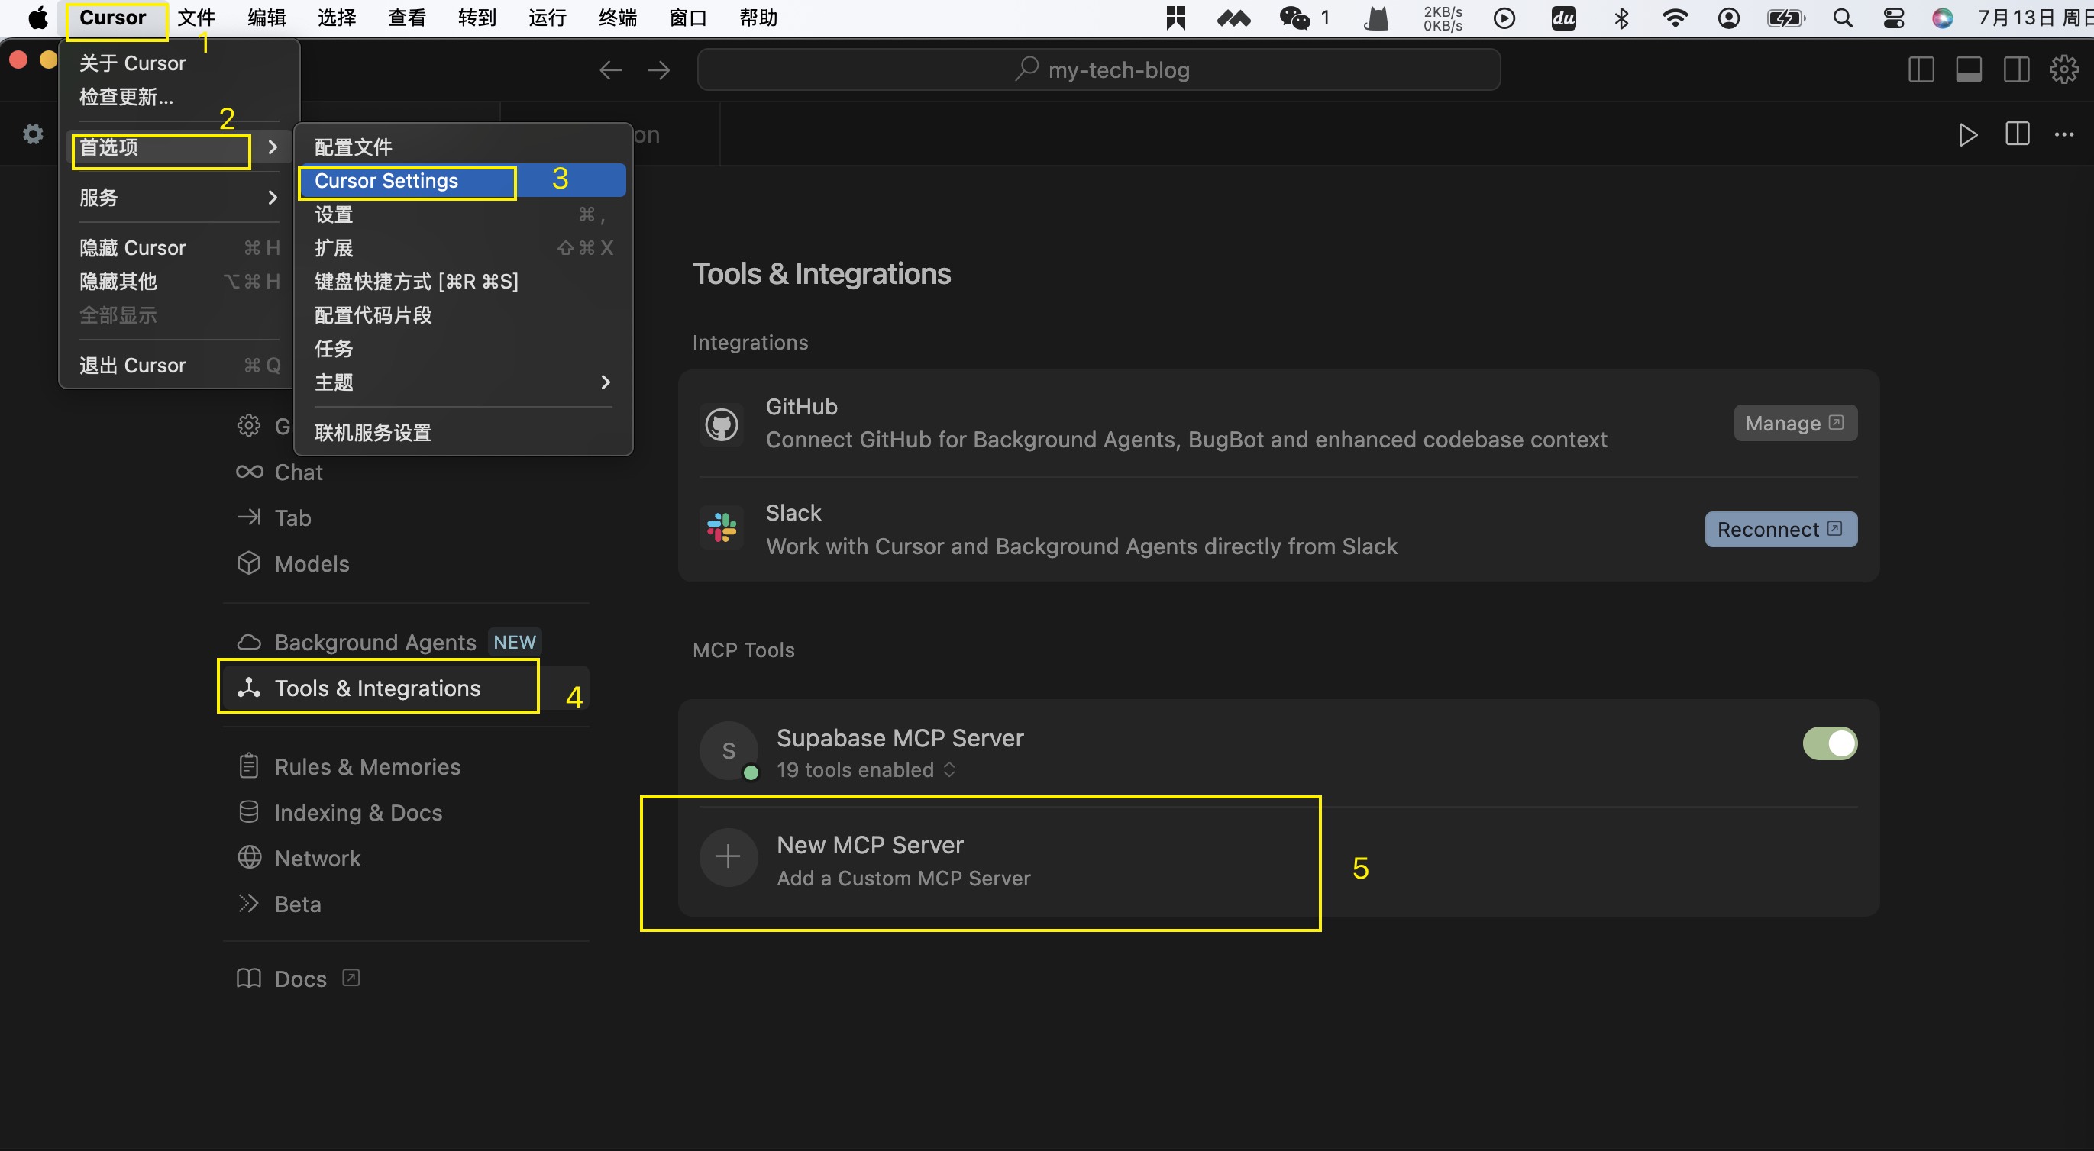Open Network settings section
Viewport: 2094px width, 1151px height.
(405, 859)
